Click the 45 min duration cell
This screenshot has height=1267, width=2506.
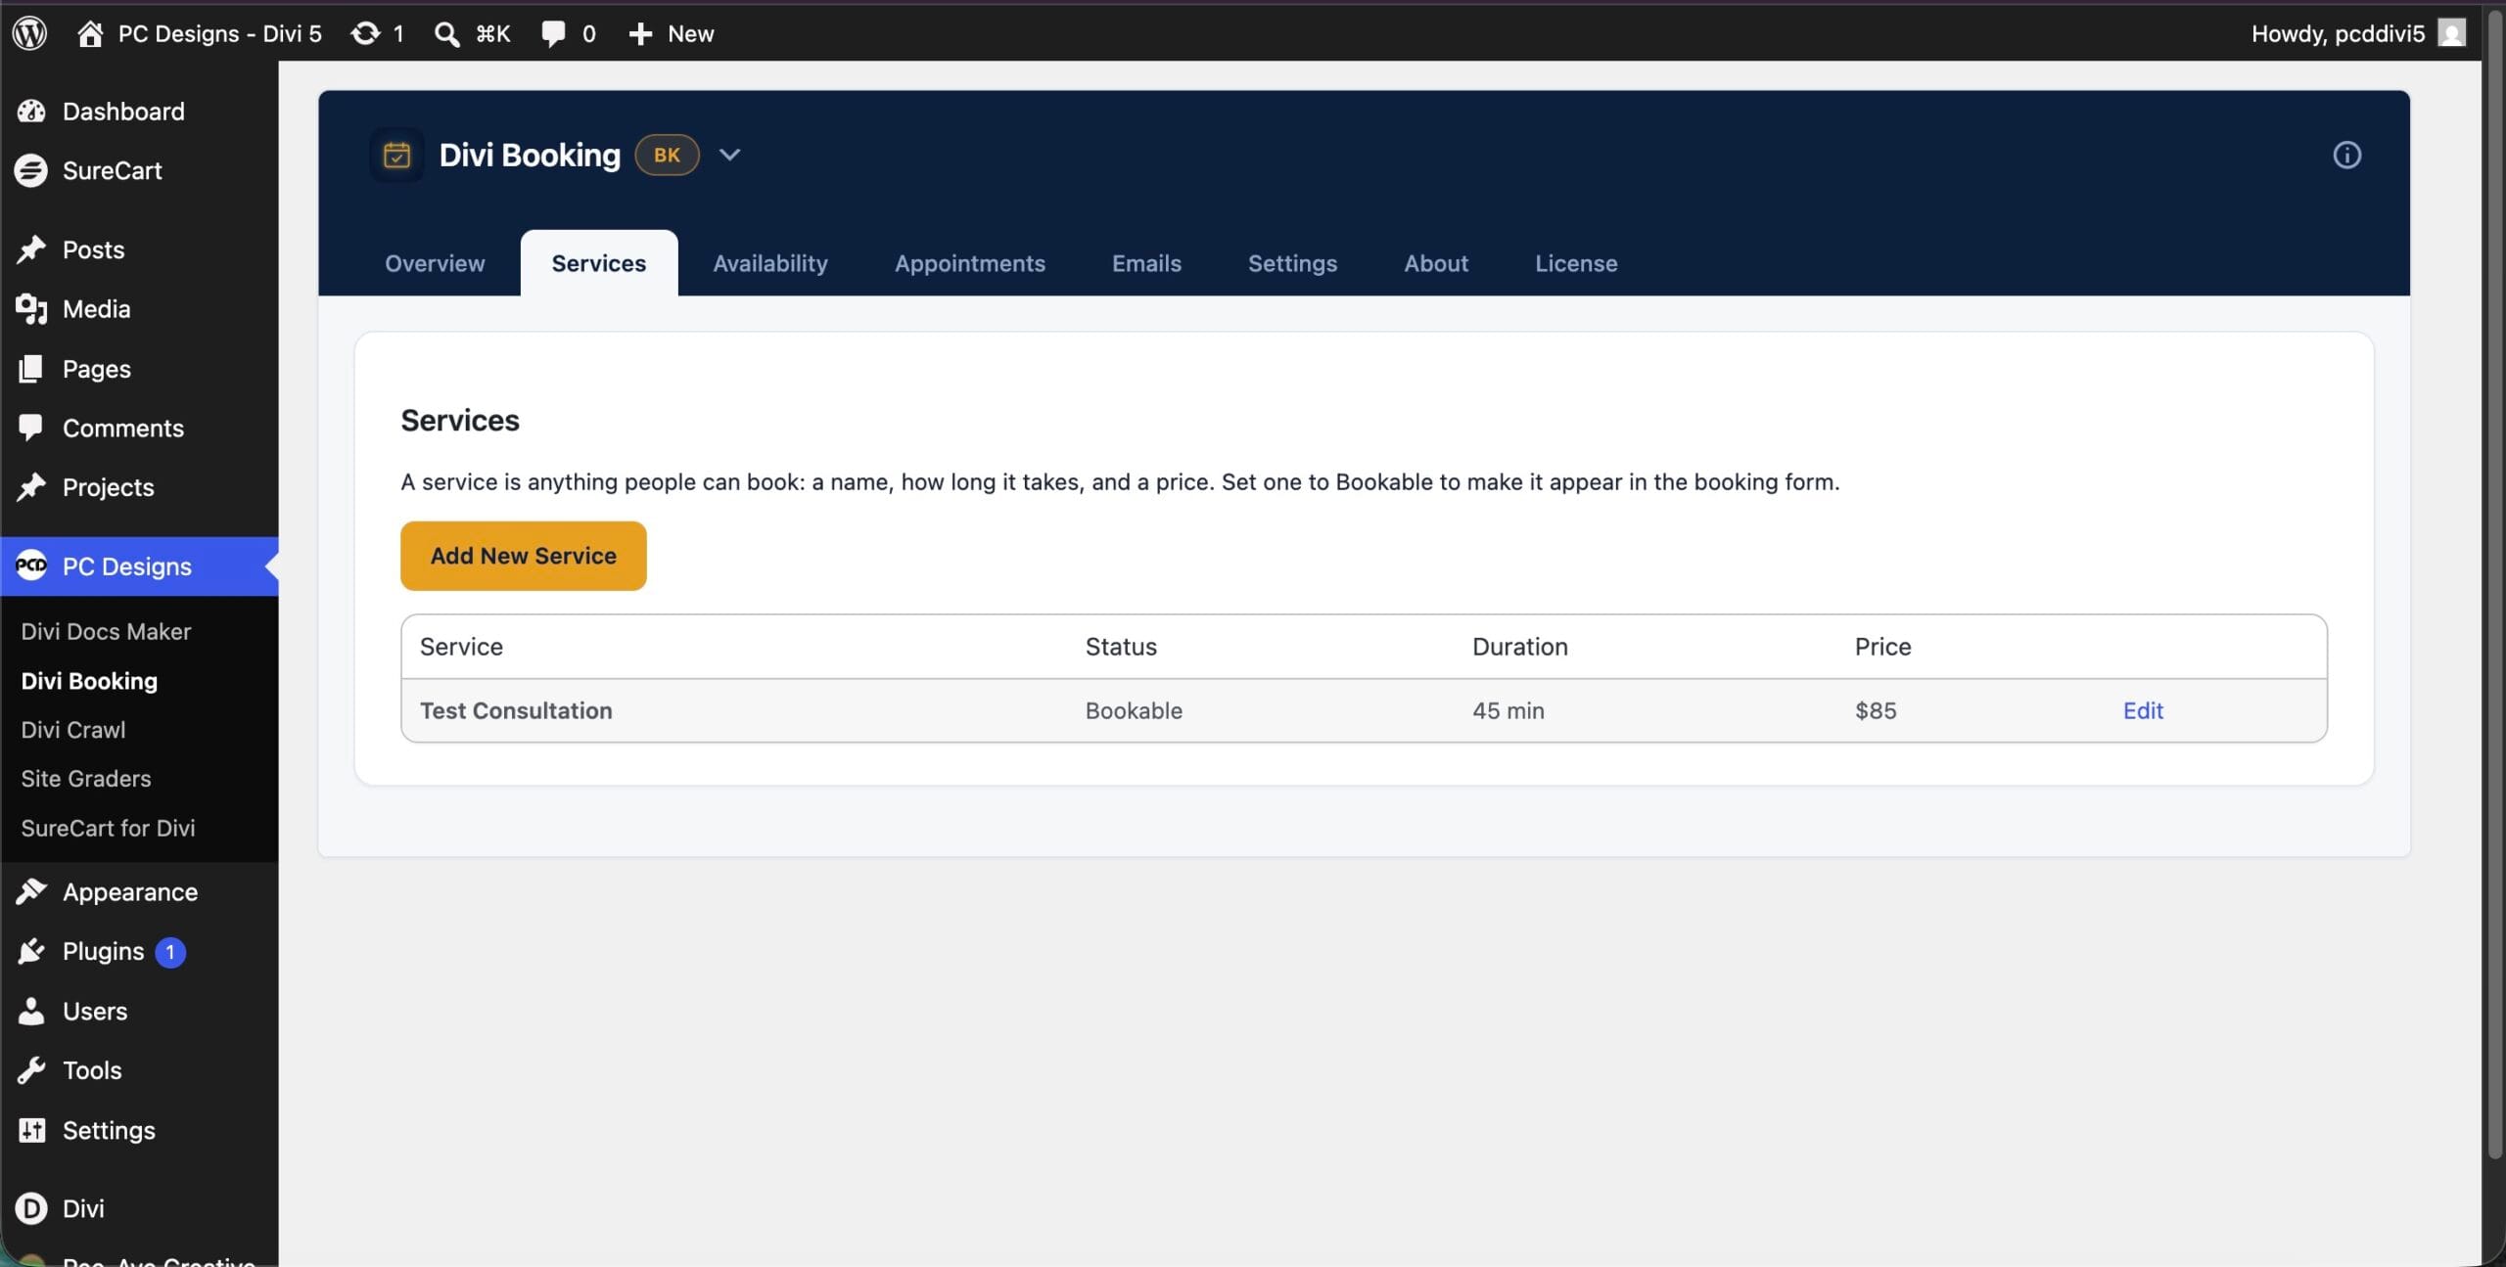coord(1508,710)
